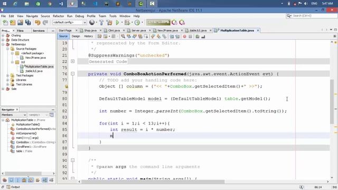The width and height of the screenshot is (338, 190).
Task: Click the Undo arrow icon
Action: pyautogui.click(x=37, y=22)
